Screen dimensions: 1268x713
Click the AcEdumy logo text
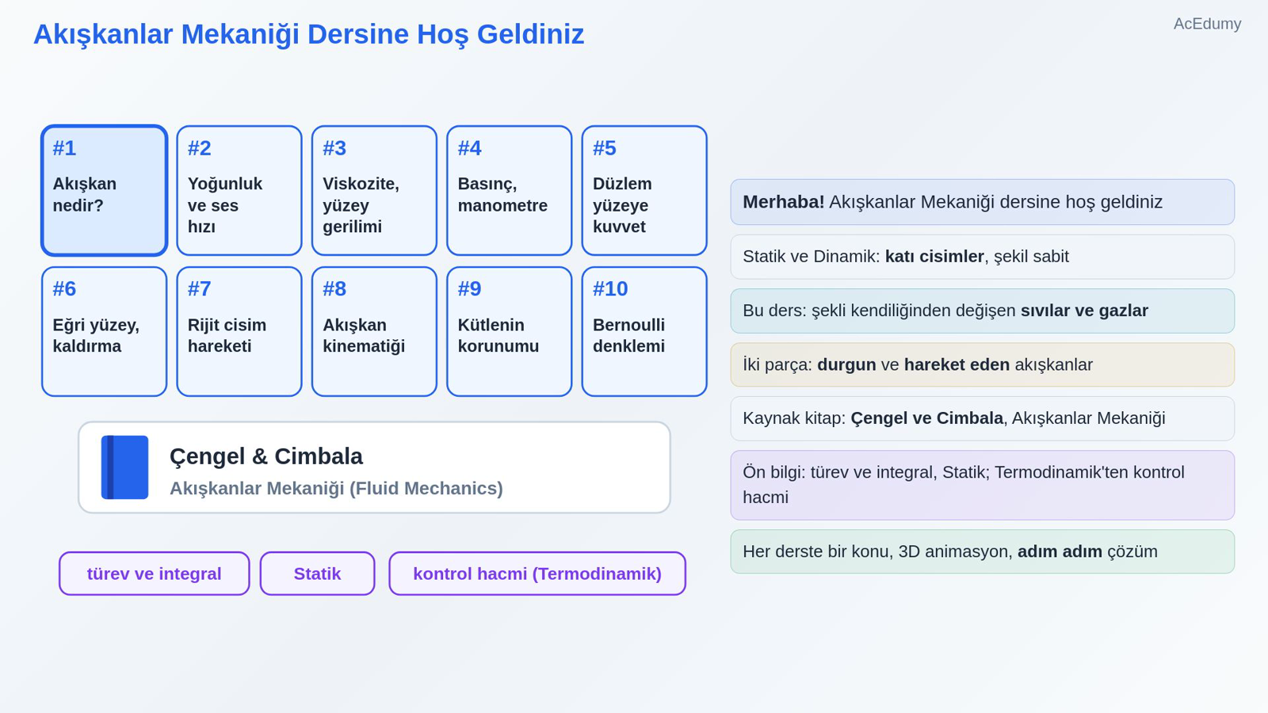tap(1207, 24)
